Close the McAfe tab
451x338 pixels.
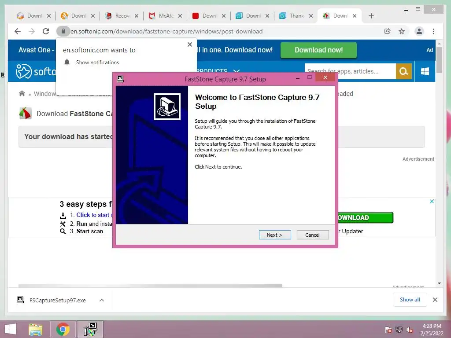point(180,16)
